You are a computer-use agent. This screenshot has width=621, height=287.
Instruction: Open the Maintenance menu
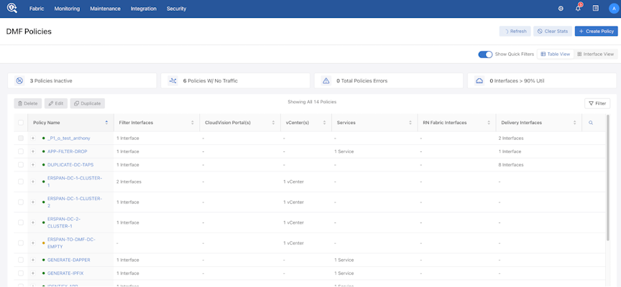click(106, 9)
